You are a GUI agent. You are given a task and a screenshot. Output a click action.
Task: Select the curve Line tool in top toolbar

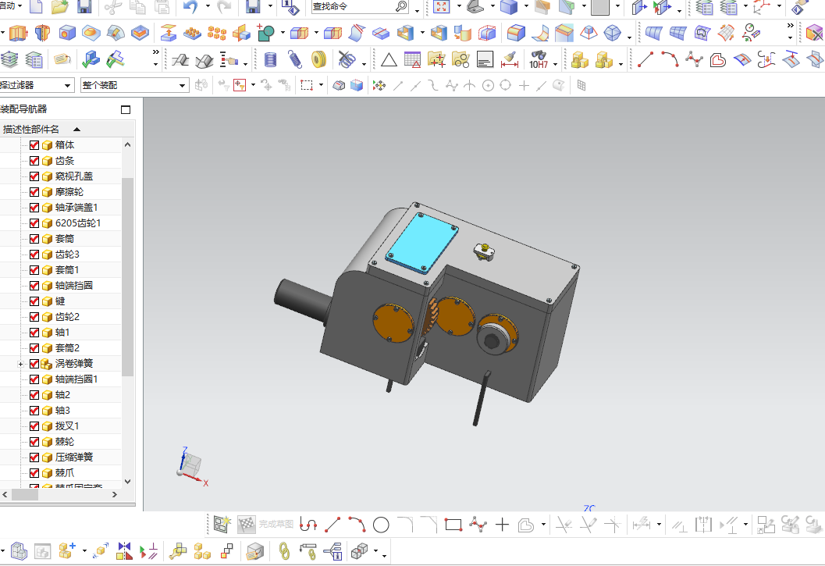645,59
